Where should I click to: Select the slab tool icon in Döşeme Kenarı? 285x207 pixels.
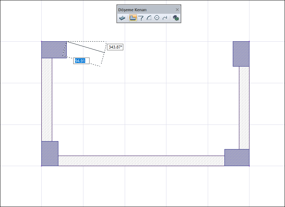tap(122, 18)
